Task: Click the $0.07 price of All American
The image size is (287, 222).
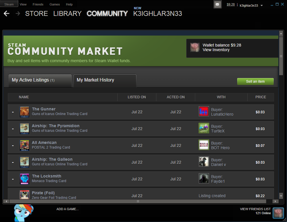Action: point(260,146)
